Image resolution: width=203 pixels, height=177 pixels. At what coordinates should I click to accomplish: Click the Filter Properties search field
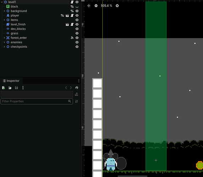[37, 101]
